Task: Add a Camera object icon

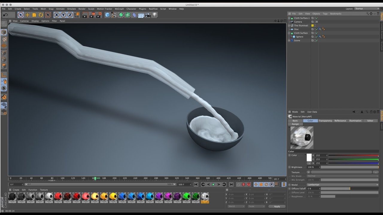Action: tap(148, 15)
